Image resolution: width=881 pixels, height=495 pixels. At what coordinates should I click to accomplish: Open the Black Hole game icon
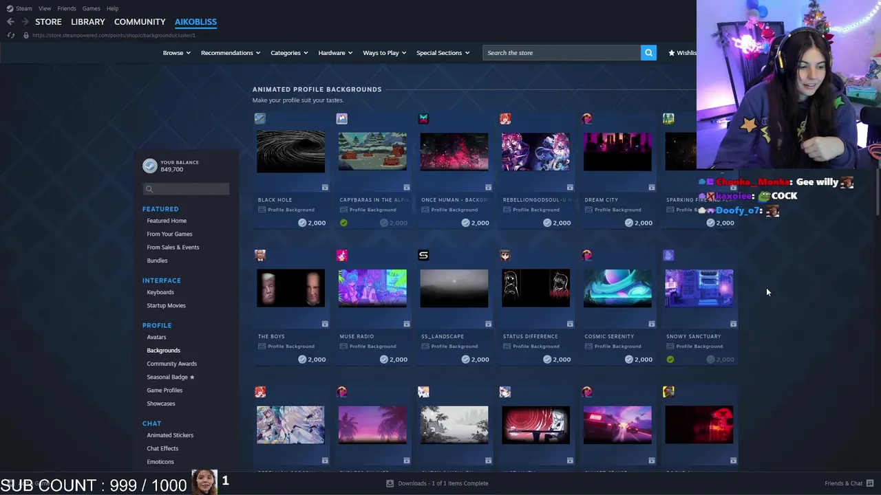pos(260,119)
